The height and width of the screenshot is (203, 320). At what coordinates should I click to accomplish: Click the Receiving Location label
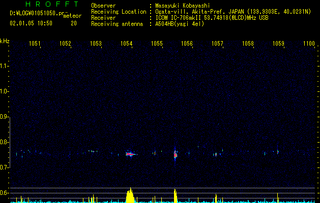click(119, 12)
